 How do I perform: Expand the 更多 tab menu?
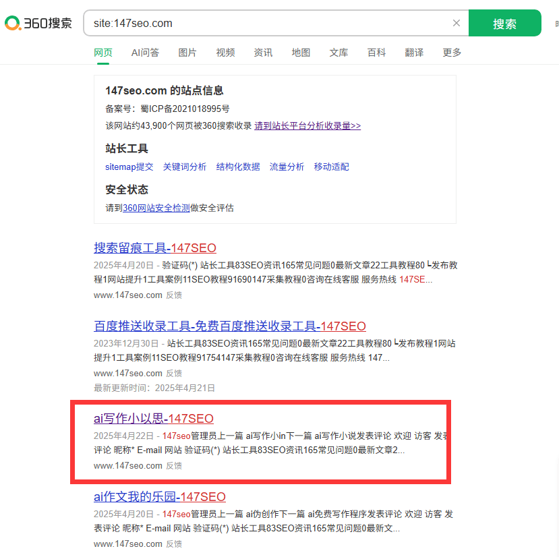tap(452, 53)
